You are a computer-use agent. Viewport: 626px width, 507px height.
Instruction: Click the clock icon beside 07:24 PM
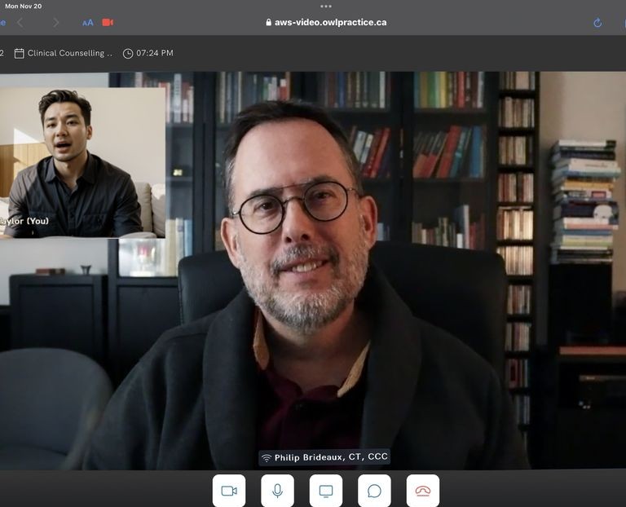128,54
